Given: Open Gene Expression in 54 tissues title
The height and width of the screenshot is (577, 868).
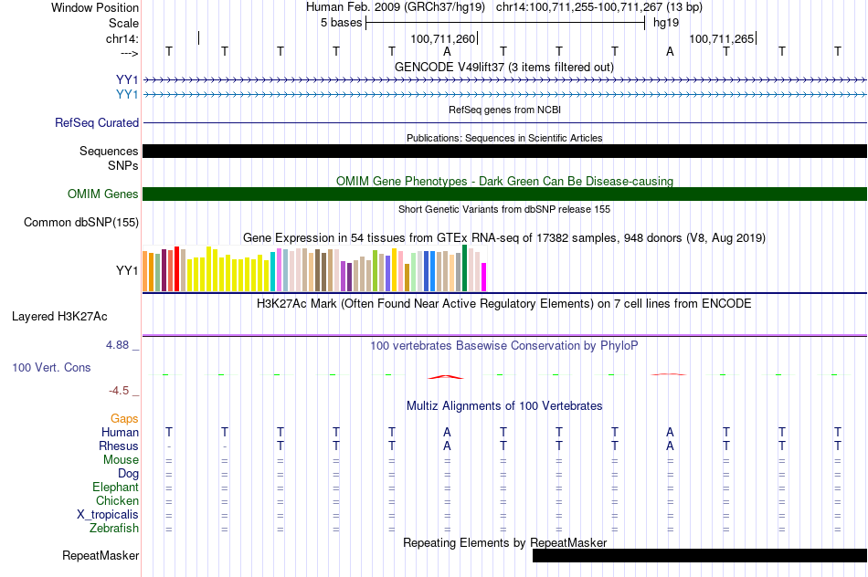Looking at the screenshot, I should pyautogui.click(x=504, y=238).
